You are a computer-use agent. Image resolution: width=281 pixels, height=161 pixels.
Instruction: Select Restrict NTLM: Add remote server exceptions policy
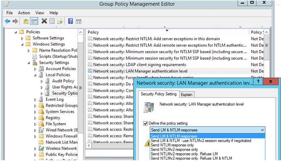(170, 45)
